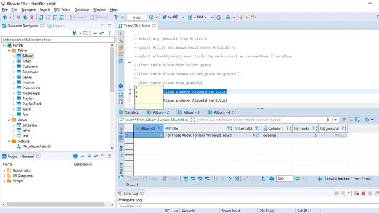Switch results to Text view
379x213 pixels.
121,151
